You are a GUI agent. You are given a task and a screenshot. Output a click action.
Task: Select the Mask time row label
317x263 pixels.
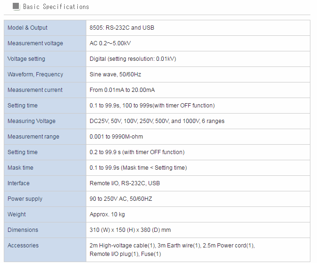click(20, 168)
